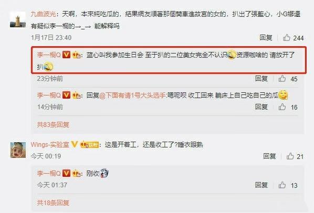Like the 九曲波光 comment with 244 likes
The height and width of the screenshot is (213, 314).
click(x=287, y=38)
